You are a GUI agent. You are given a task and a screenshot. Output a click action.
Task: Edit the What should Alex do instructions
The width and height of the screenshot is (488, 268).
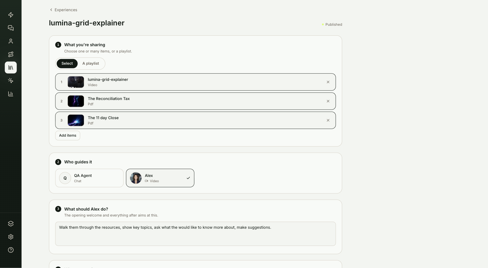pyautogui.click(x=195, y=234)
